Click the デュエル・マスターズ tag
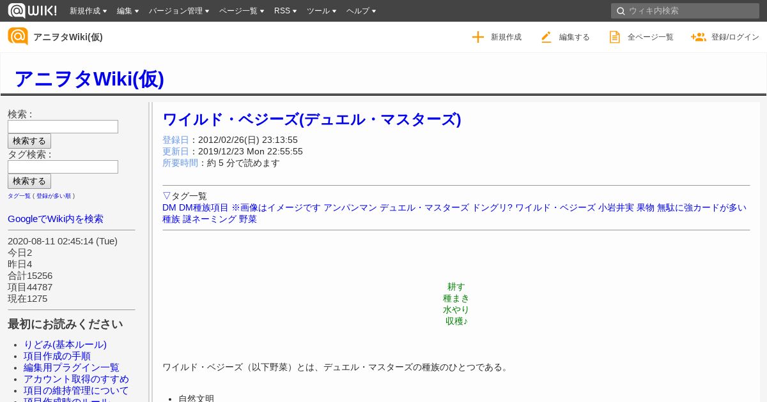Screen dimensions: 767x402 424,207
